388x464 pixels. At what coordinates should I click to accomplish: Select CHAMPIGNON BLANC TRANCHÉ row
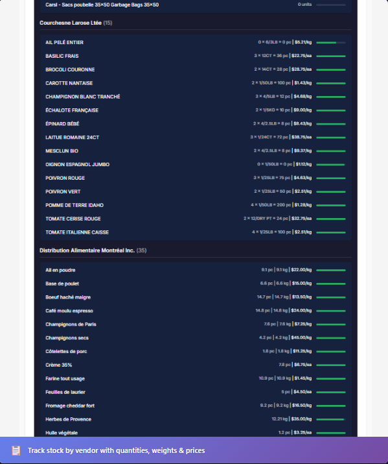[196, 97]
